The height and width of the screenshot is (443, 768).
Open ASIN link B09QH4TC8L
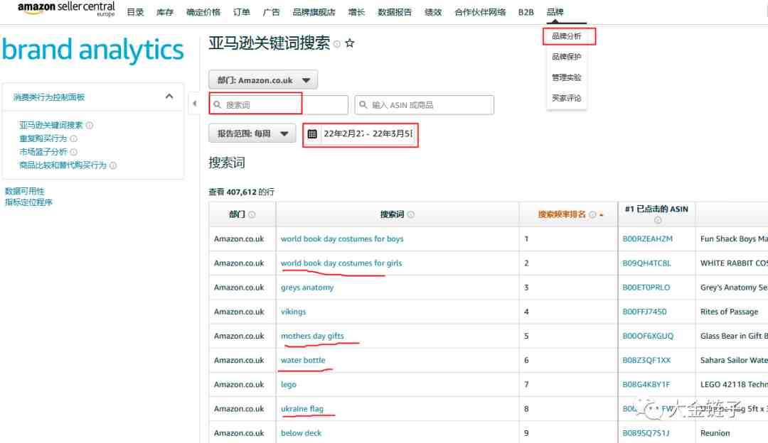coord(647,263)
